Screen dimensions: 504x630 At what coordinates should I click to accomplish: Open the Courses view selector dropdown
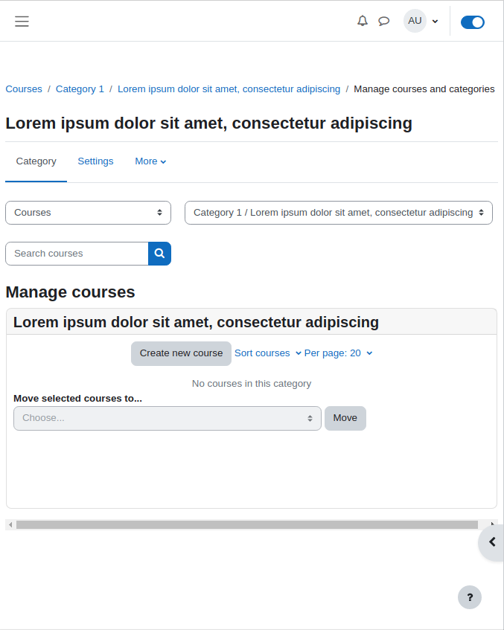pyautogui.click(x=88, y=213)
